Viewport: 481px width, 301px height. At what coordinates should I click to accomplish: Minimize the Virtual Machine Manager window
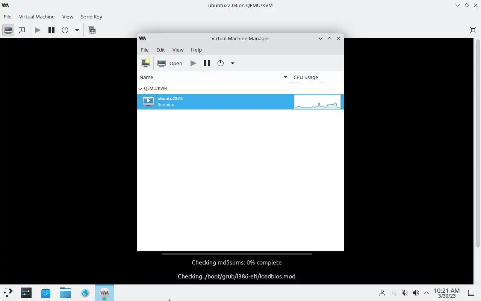(321, 38)
